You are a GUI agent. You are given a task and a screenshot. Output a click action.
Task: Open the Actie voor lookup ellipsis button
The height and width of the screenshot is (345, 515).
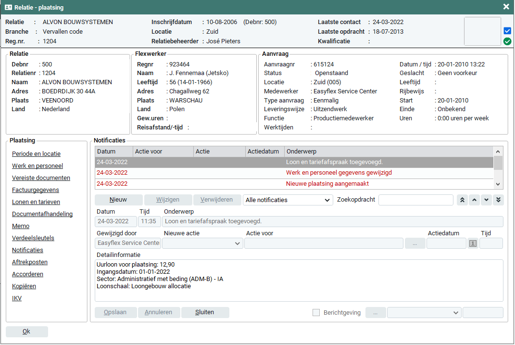(x=415, y=243)
